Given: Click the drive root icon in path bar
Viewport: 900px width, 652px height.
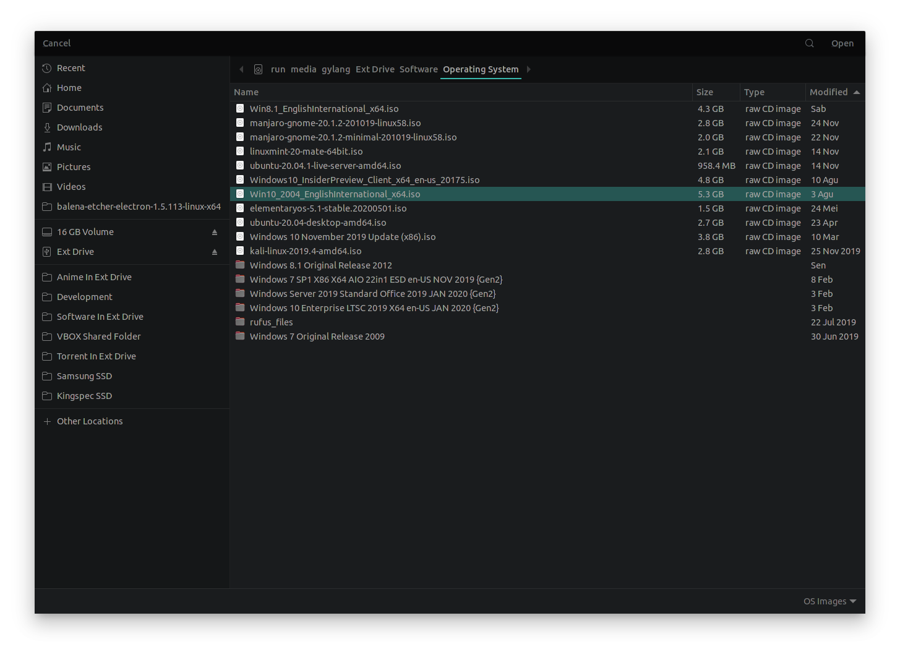Looking at the screenshot, I should [259, 69].
